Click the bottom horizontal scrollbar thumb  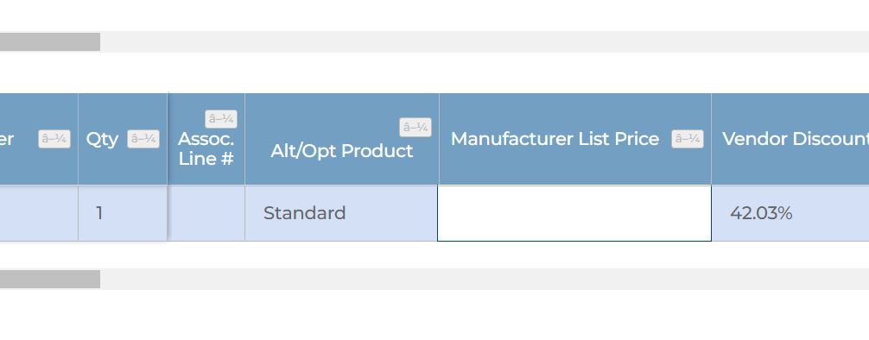point(50,279)
